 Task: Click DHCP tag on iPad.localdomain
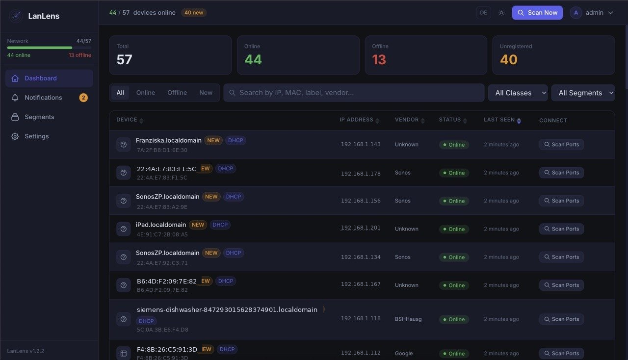(x=220, y=225)
